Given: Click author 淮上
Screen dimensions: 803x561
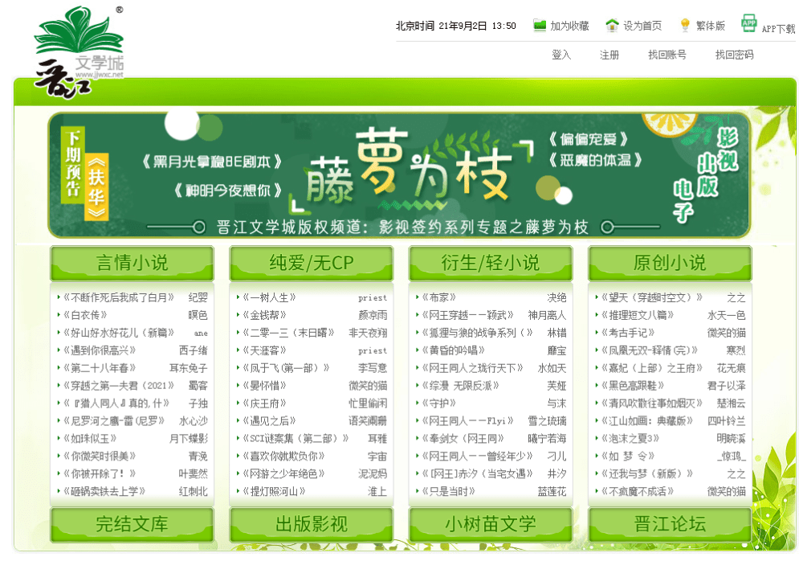Looking at the screenshot, I should click(x=377, y=491).
